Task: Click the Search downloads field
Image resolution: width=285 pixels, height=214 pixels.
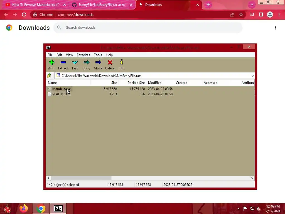Action: point(148,28)
